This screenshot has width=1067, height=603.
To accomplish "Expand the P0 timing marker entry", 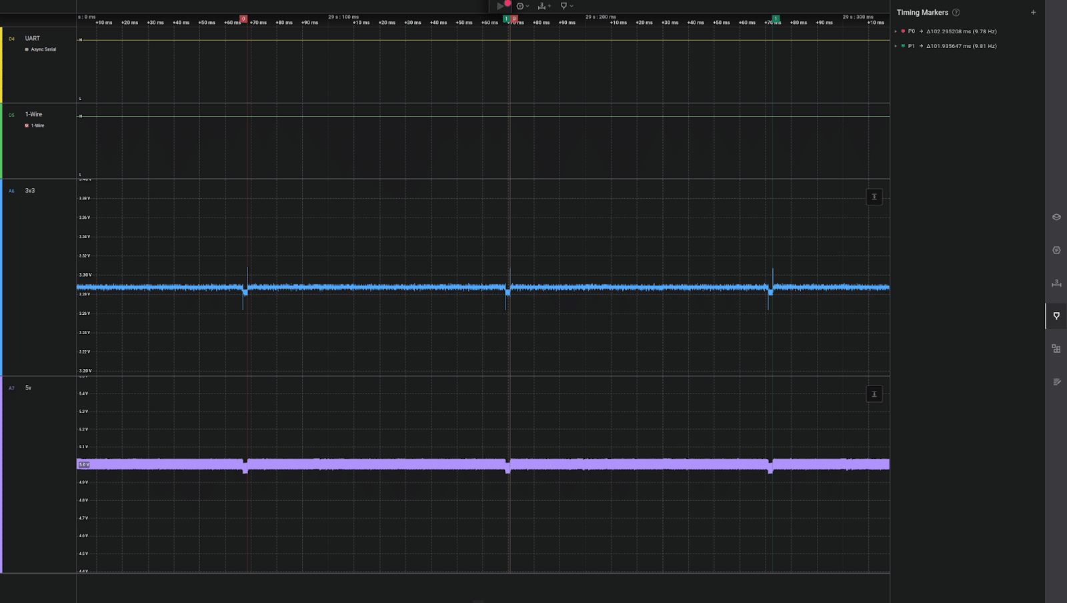I will pyautogui.click(x=896, y=31).
